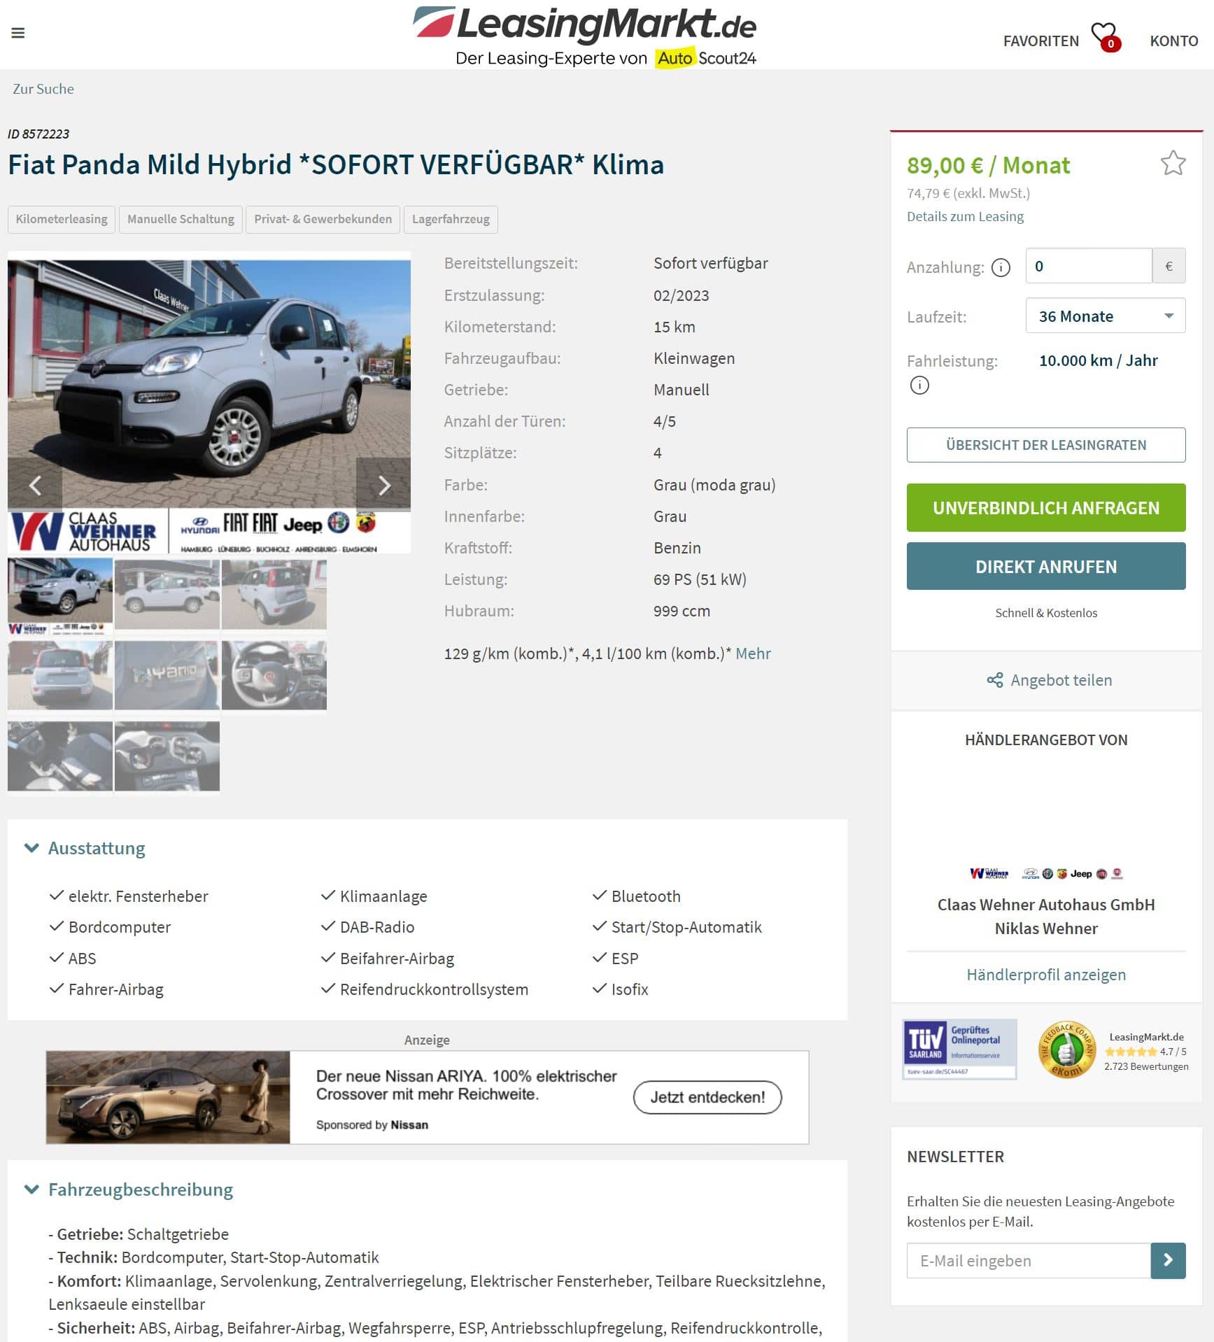This screenshot has height=1342, width=1214.
Task: Open the Laufzeit 36 Monate dropdown
Action: pos(1106,316)
